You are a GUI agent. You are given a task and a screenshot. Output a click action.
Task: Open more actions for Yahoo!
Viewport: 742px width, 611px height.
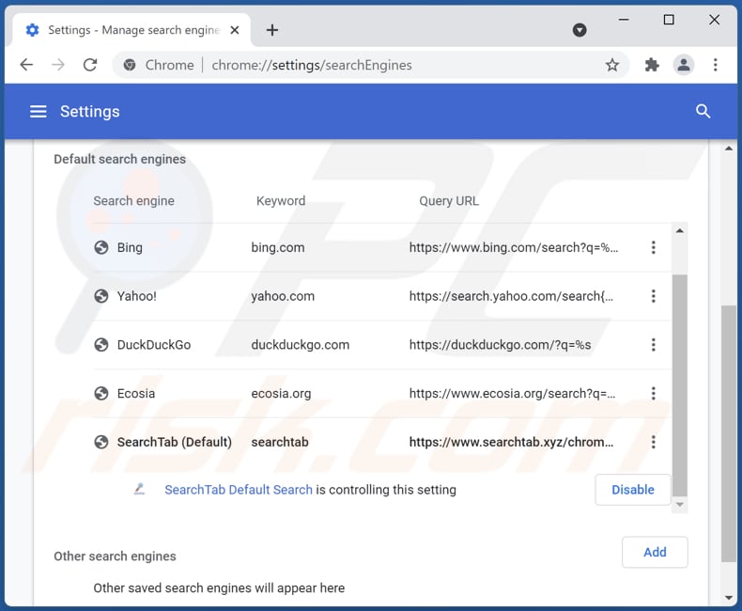[653, 296]
